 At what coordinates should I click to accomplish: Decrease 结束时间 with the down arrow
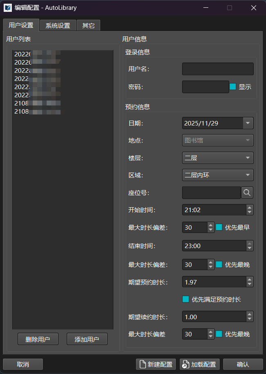click(x=249, y=248)
